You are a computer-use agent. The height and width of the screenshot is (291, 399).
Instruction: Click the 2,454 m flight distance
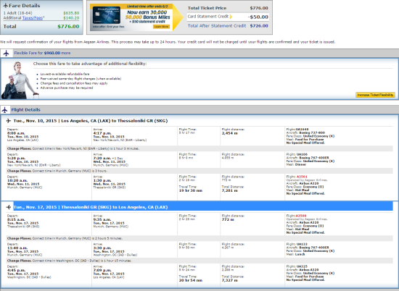pyautogui.click(x=230, y=133)
